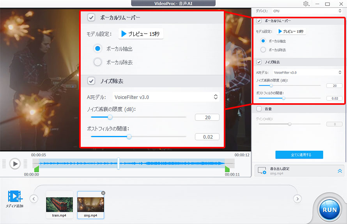Show previous media files with left arrow
The height and width of the screenshot is (224, 347).
point(34,199)
